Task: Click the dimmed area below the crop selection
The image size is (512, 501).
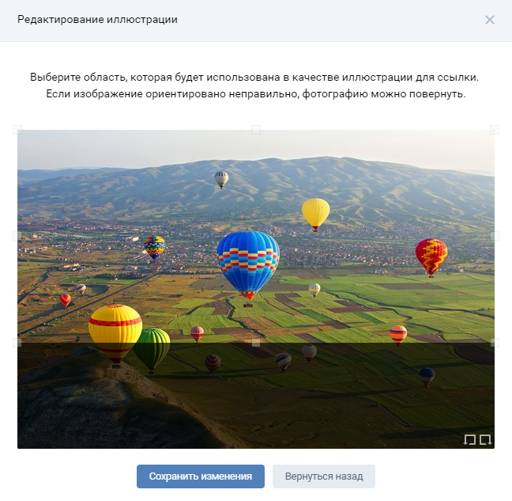Action: 256,396
